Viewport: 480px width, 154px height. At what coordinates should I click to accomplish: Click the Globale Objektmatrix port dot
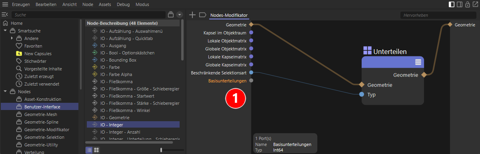[x=251, y=49]
